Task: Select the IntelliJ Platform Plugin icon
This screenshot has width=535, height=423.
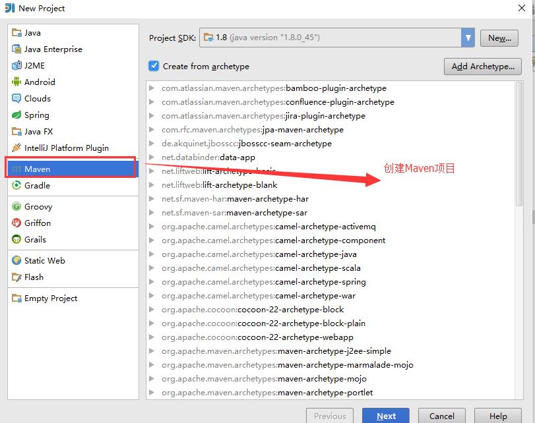Action: [x=16, y=148]
